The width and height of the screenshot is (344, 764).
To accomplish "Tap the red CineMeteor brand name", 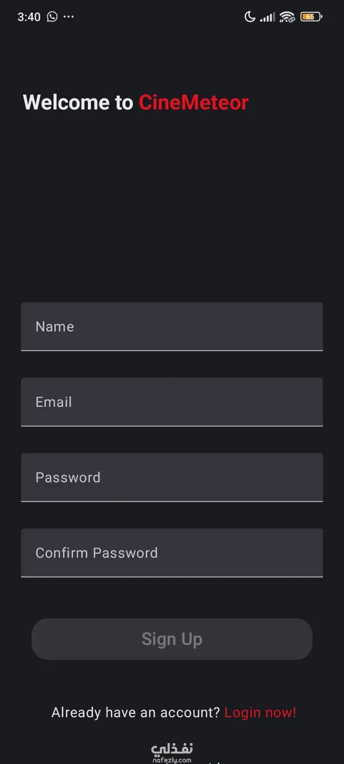I will tap(193, 103).
